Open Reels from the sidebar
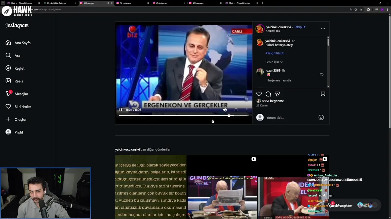 14,81
